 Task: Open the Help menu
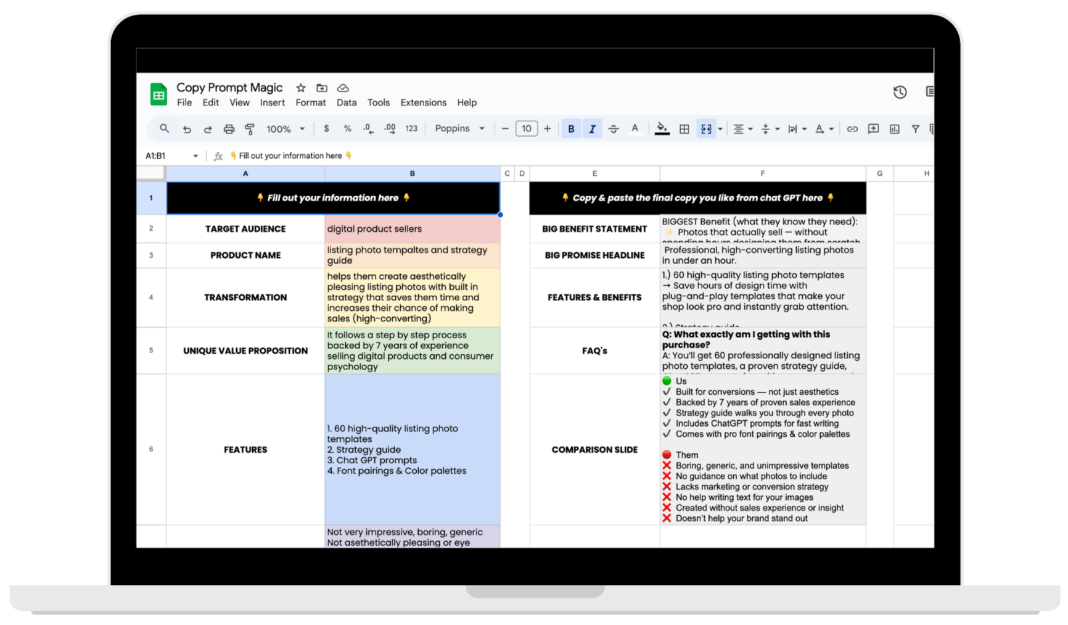click(x=467, y=102)
